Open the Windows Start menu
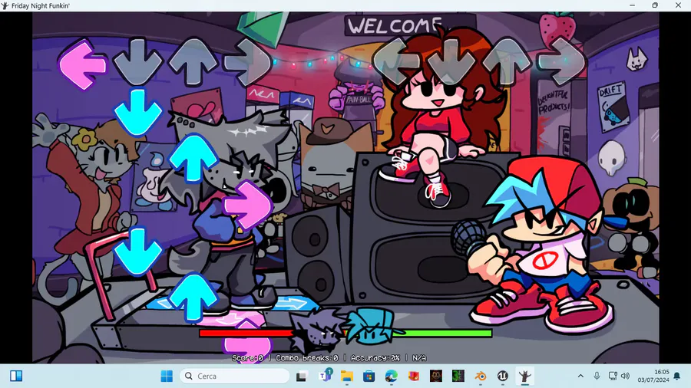 [x=167, y=376]
